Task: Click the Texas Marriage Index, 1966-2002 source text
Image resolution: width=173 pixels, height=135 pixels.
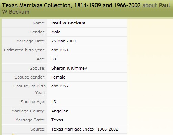Action: (85, 129)
